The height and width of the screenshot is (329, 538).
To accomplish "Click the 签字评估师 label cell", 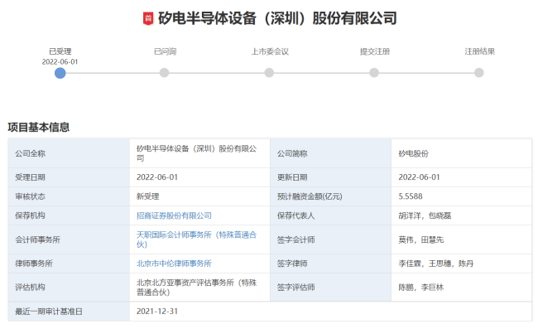I will point(331,287).
